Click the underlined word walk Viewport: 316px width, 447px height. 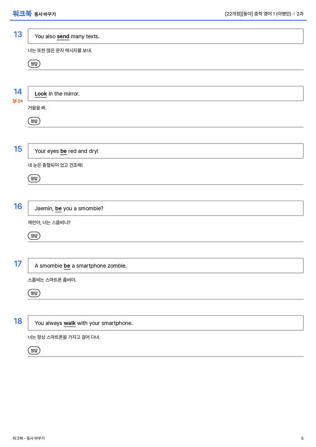(70, 323)
